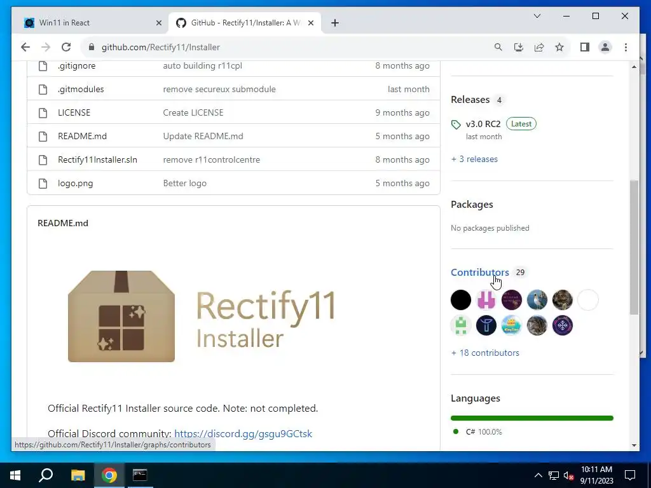Open the Packages heading

pos(472,205)
